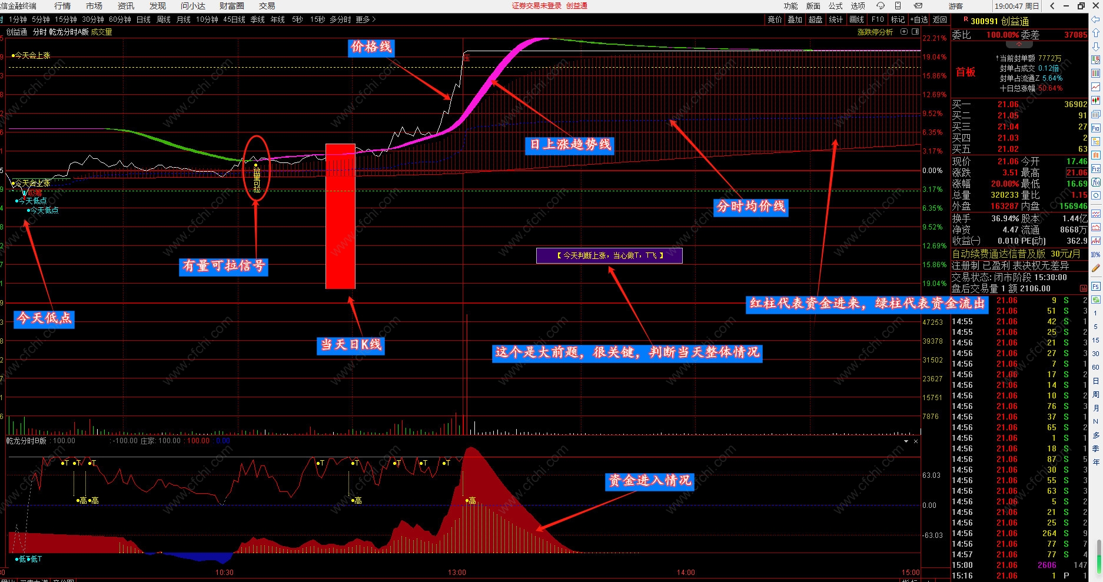Close the 乾龙分时B版 indicator sub-panel
Image resolution: width=1103 pixels, height=582 pixels.
[916, 441]
